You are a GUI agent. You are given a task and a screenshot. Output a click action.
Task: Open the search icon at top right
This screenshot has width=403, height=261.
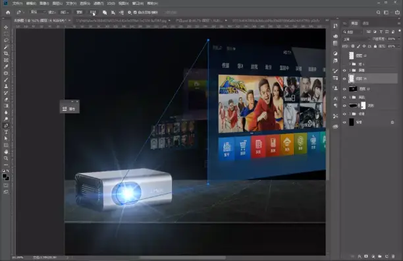coord(379,13)
